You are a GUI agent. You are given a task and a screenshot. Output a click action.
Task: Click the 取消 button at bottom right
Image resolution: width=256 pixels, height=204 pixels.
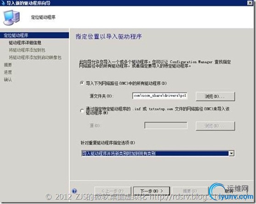point(229,191)
